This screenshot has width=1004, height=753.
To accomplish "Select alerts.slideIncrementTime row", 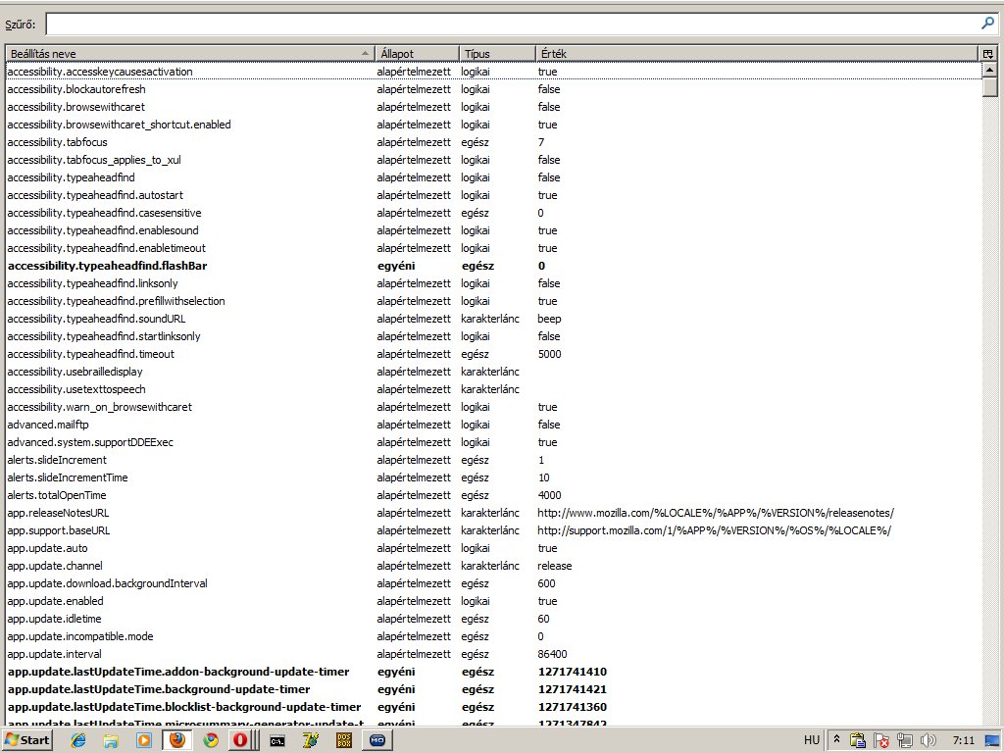I will (x=493, y=477).
